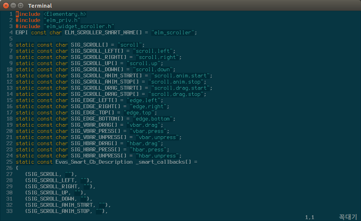Click the "edge,right" string on line 16
Image resolution: width=361 pixels, height=221 pixels.
click(148, 107)
